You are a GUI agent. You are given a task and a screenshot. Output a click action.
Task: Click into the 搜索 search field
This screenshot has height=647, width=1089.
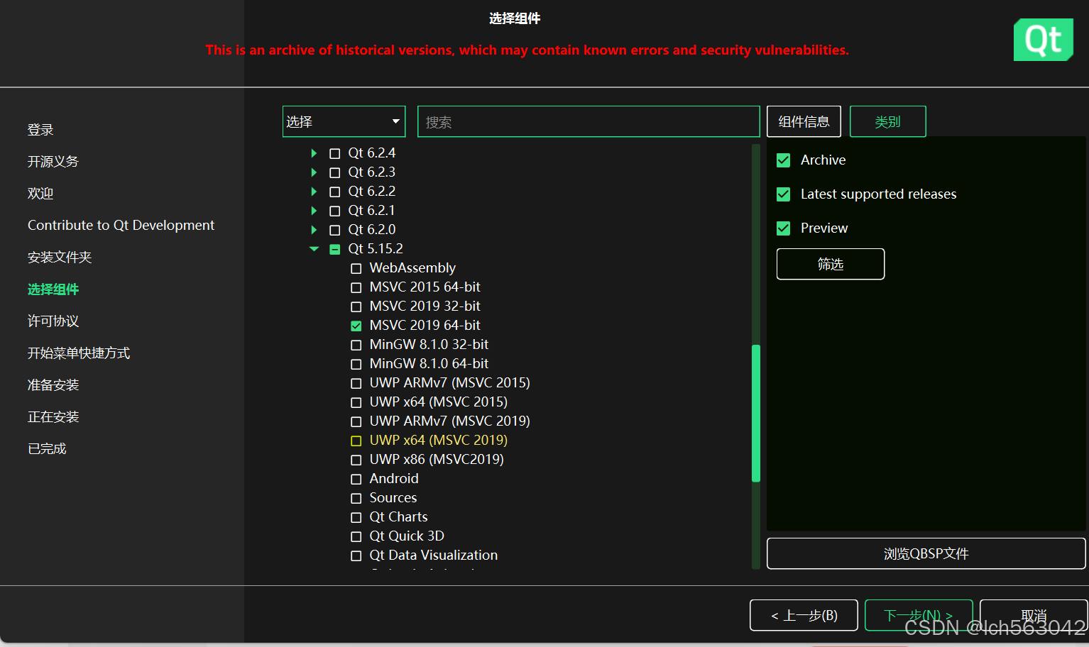coord(589,121)
